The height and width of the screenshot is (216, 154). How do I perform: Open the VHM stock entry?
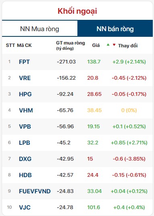(26, 110)
